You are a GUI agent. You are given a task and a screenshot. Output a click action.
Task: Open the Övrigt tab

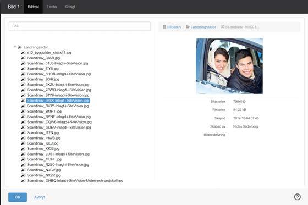pos(70,7)
